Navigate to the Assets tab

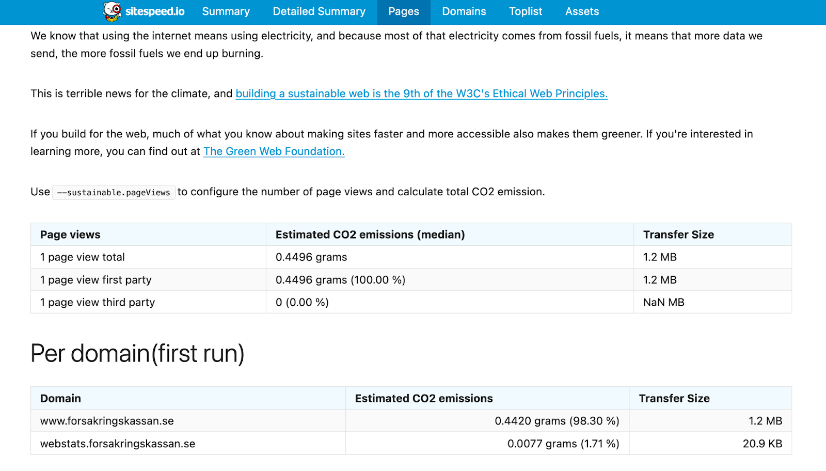coord(582,11)
